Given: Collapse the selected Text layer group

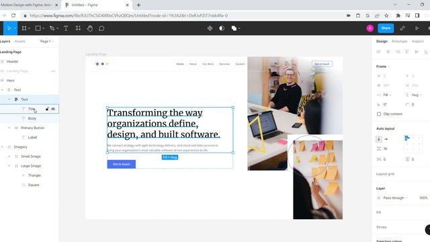Looking at the screenshot, I should (x=9, y=99).
